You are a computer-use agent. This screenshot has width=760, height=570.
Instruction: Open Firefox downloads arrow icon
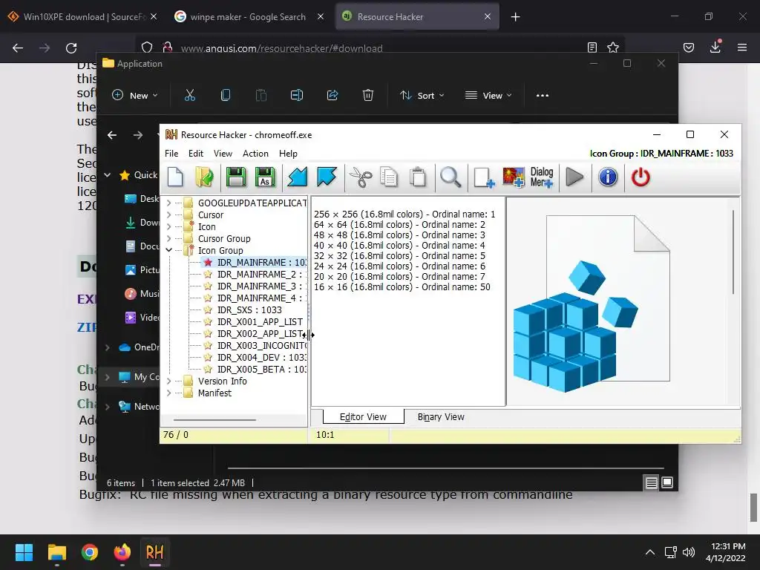point(715,47)
